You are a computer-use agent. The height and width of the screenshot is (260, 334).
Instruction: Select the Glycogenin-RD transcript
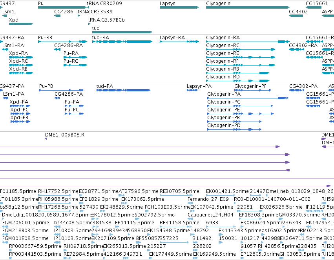click(238, 81)
